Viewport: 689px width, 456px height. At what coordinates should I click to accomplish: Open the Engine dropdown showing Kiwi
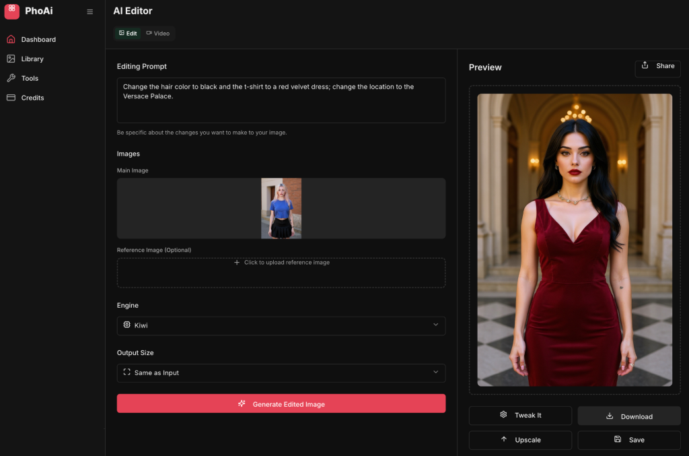(281, 325)
